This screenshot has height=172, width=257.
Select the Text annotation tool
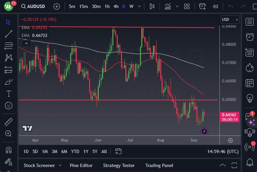click(9, 94)
